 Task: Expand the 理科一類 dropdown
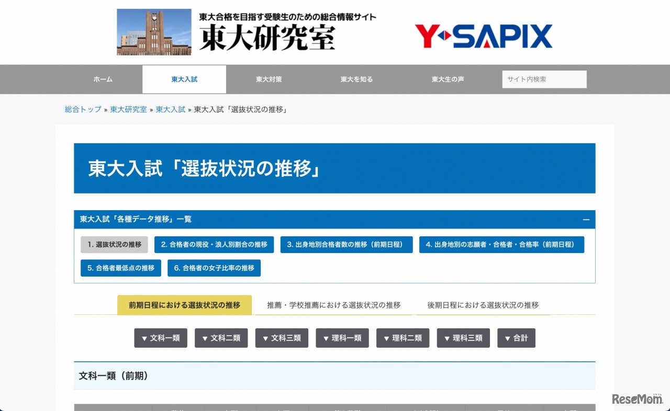pos(342,338)
